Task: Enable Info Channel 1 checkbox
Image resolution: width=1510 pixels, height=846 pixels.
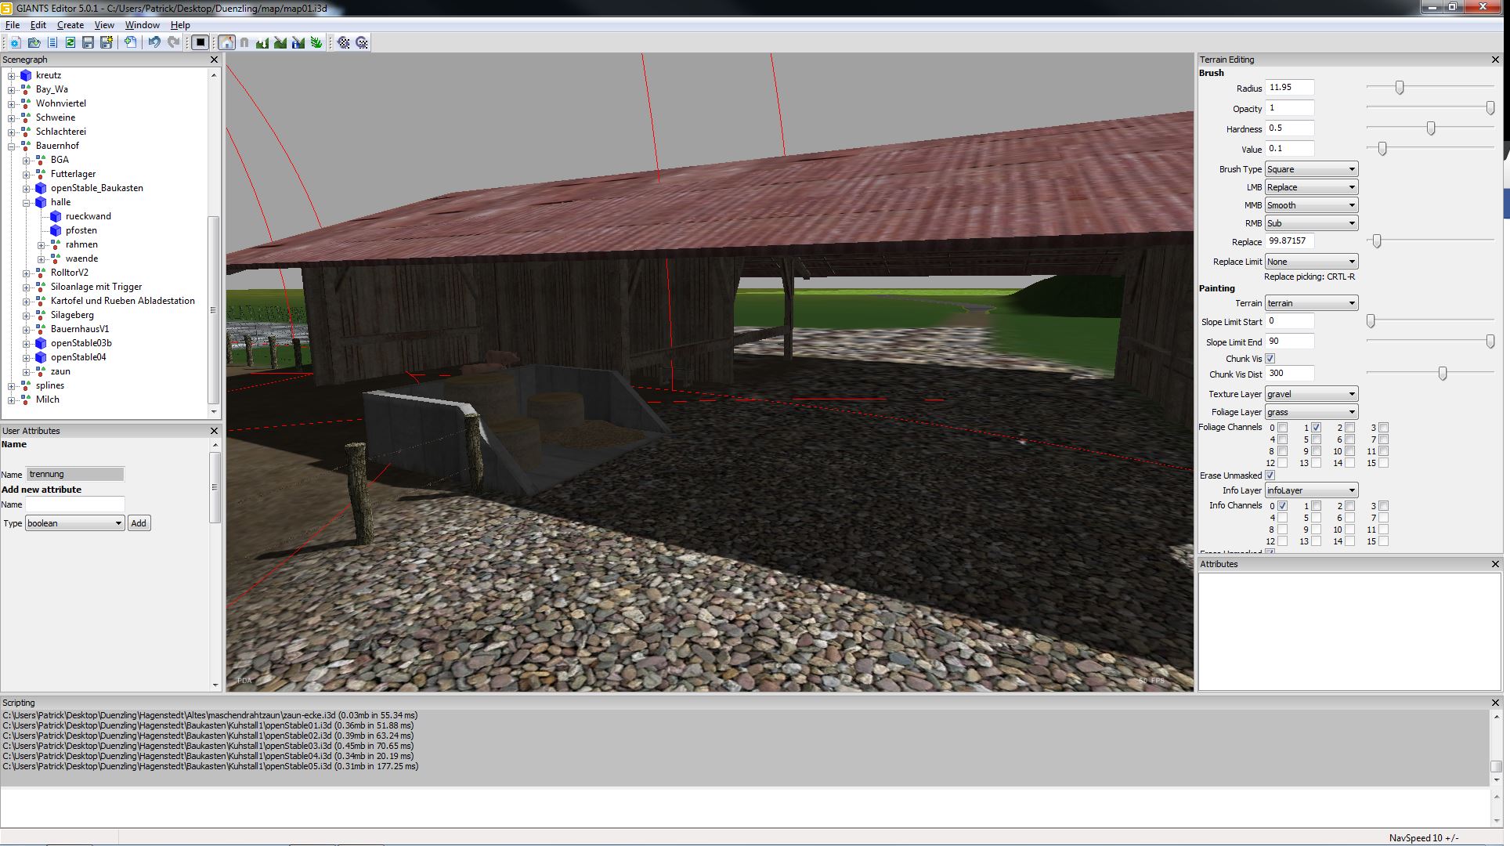Action: [1316, 506]
